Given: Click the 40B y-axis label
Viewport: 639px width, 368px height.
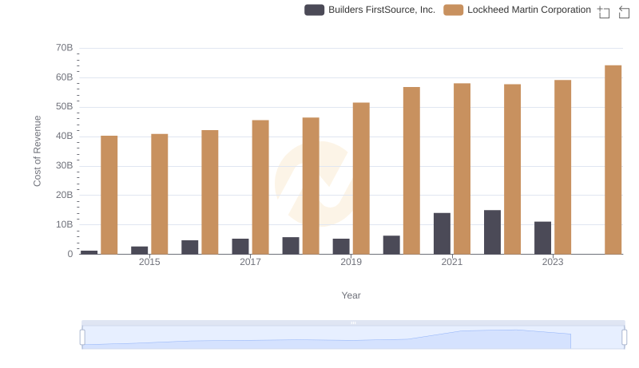Looking at the screenshot, I should point(65,136).
